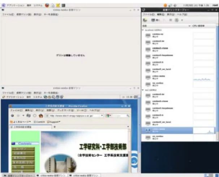Open guest desktop 場所 menu

tap(29, 97)
